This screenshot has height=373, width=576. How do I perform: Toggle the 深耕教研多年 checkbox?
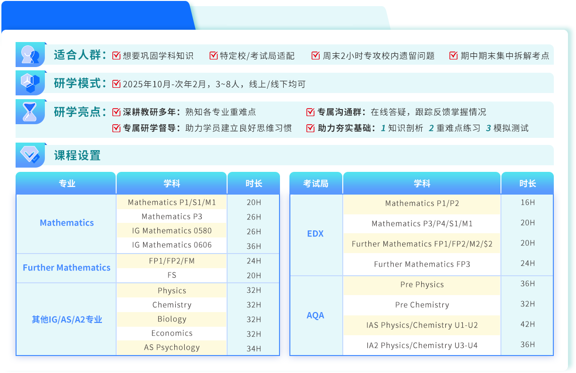(x=116, y=112)
